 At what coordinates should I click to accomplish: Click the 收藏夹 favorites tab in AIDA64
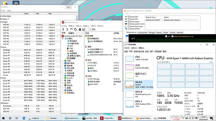(71, 33)
